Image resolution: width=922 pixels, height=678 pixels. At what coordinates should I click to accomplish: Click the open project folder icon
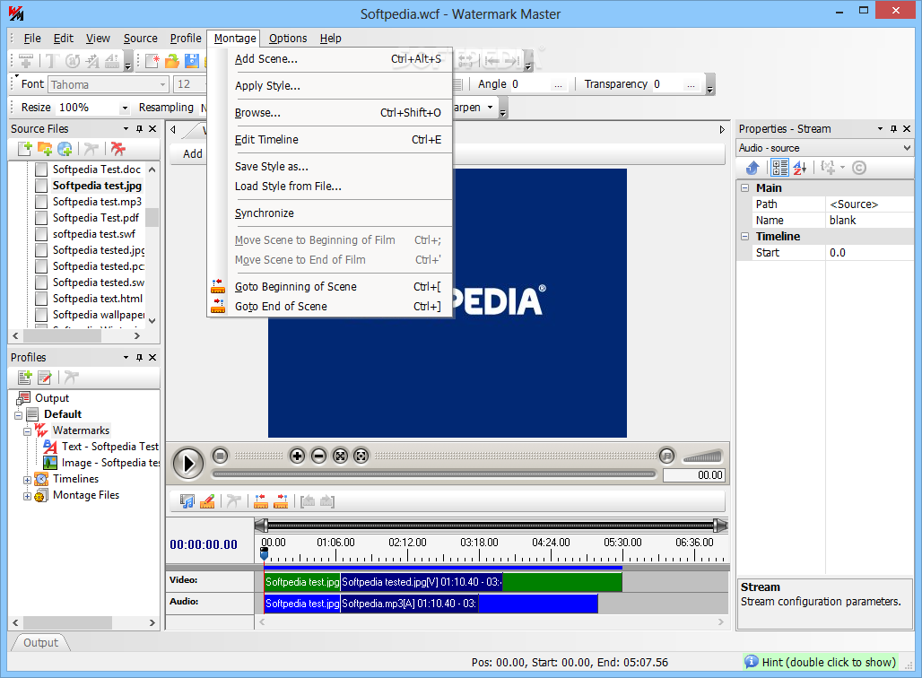point(172,61)
